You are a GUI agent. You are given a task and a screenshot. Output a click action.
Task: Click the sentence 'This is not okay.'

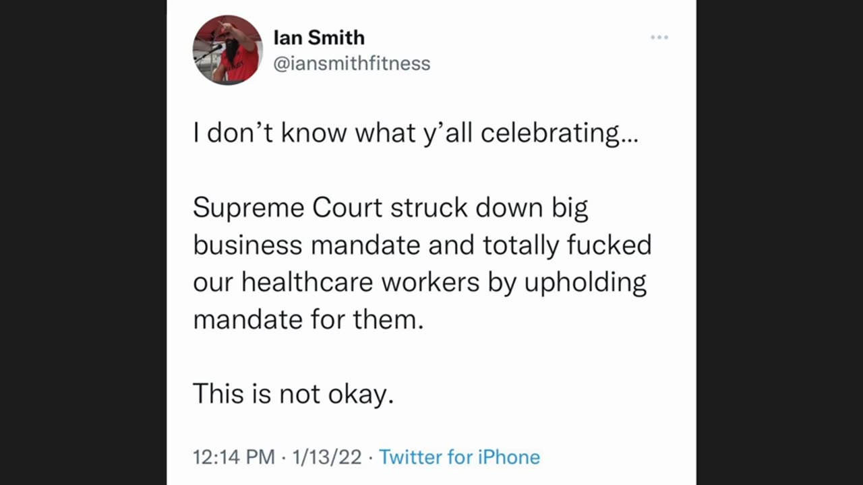click(x=293, y=393)
